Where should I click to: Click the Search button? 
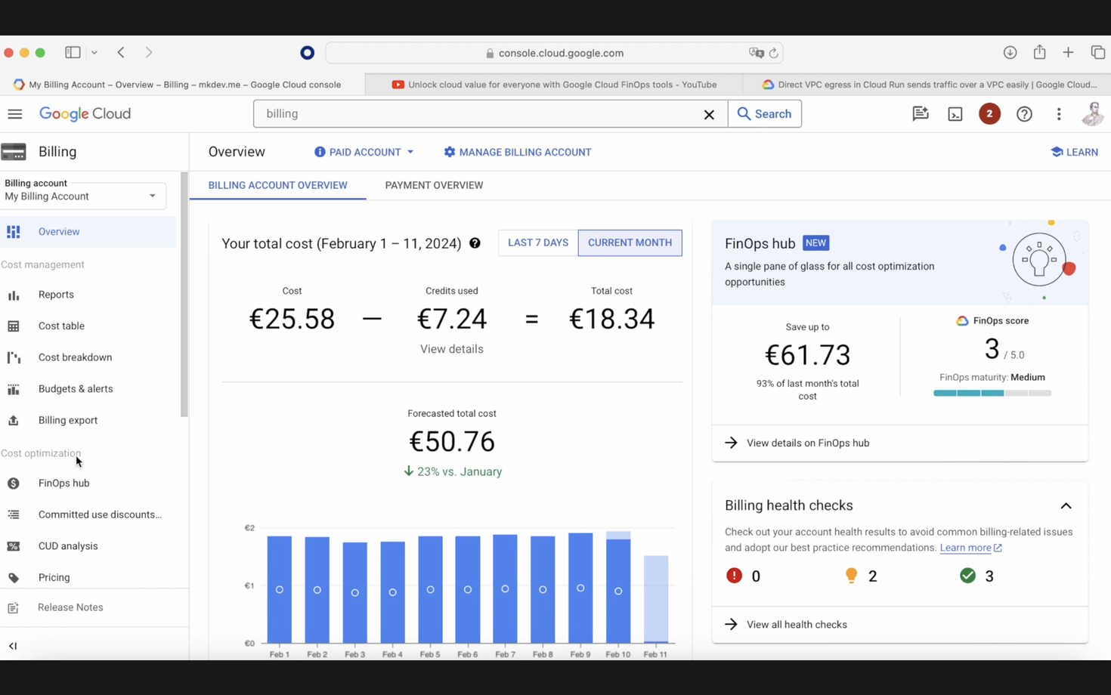pyautogui.click(x=764, y=114)
